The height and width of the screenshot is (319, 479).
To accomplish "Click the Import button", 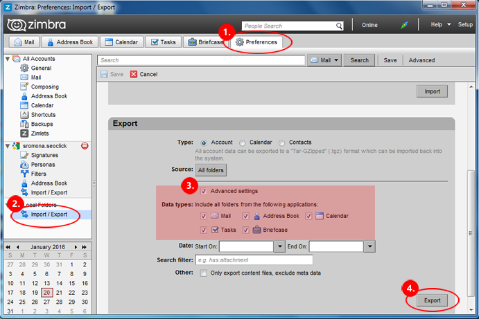I will click(x=432, y=91).
